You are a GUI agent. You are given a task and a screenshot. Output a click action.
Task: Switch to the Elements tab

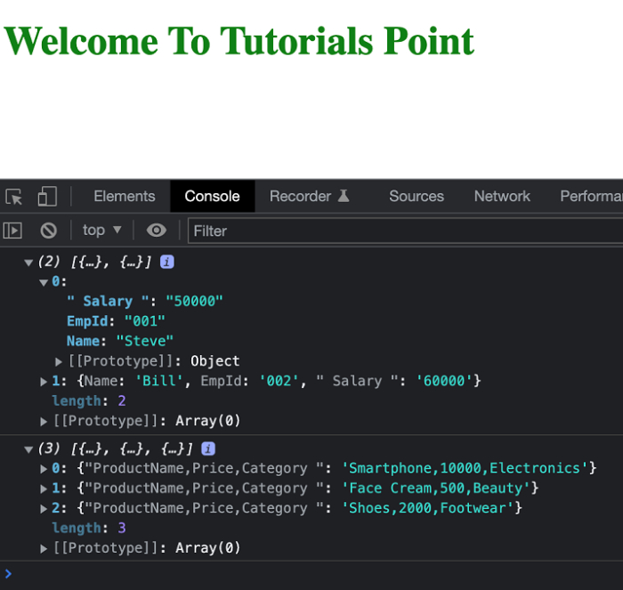125,197
